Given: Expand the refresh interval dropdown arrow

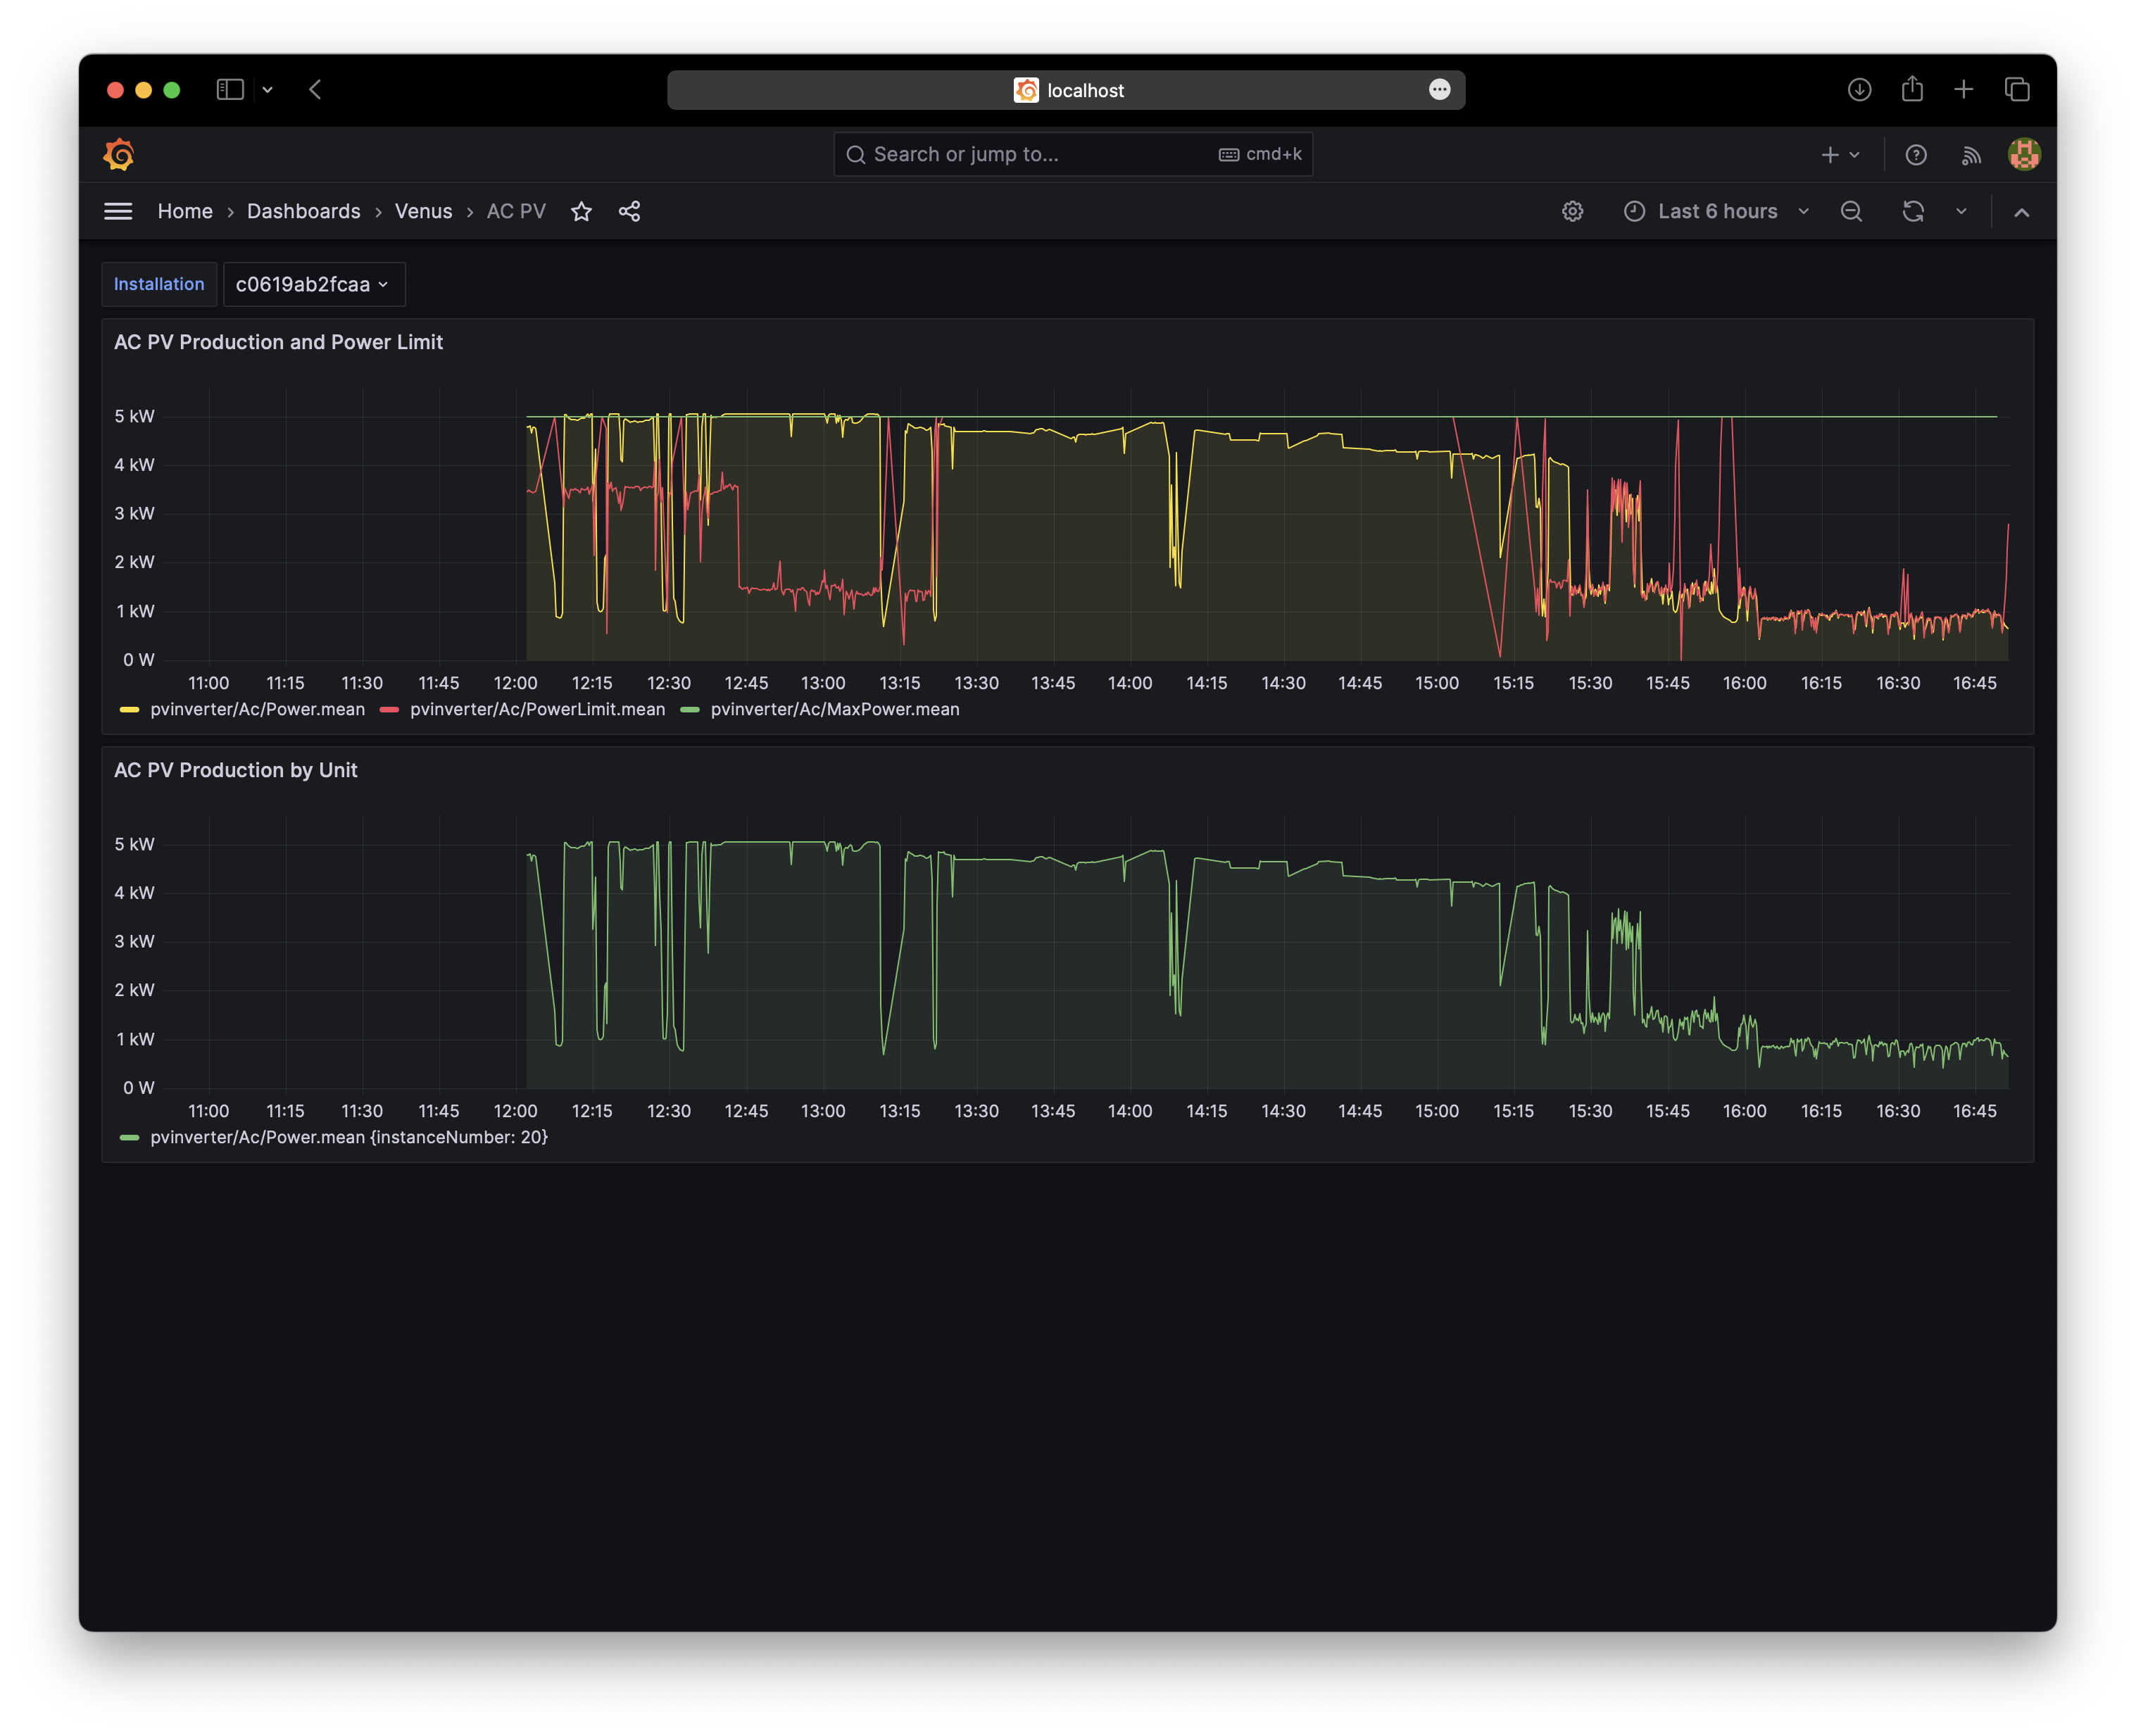Looking at the screenshot, I should coord(1960,211).
